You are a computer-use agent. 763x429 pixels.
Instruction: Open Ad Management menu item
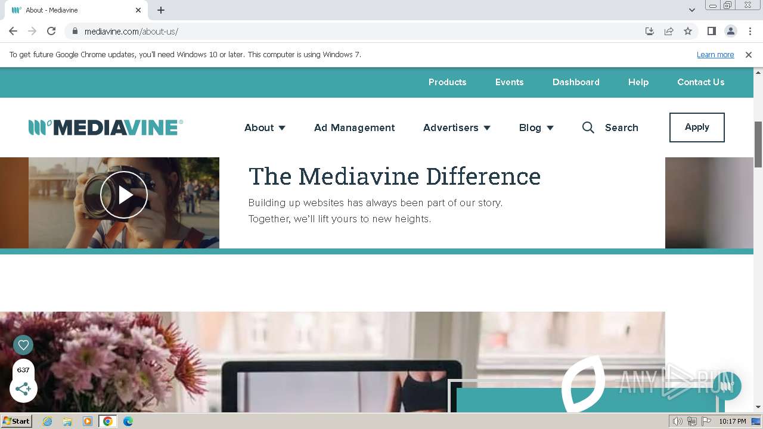tap(354, 128)
